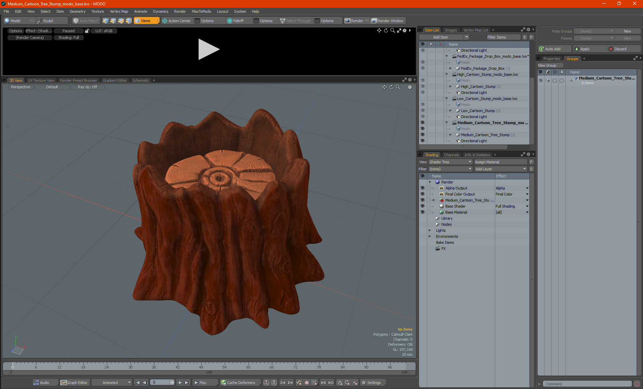The height and width of the screenshot is (389, 643).
Task: Click the Sculpt mode brush icon
Action: point(40,21)
